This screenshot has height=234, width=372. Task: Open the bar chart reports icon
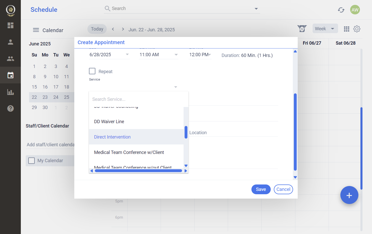[x=10, y=92]
